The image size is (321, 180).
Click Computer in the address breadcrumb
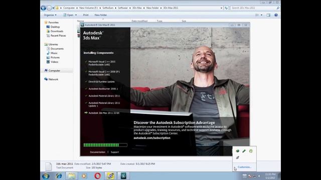click(x=69, y=8)
